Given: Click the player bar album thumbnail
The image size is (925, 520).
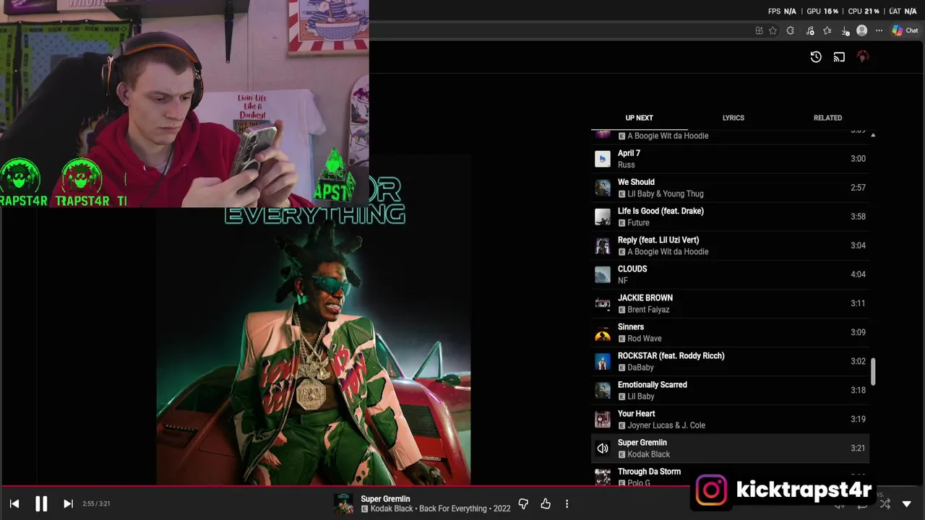Looking at the screenshot, I should [x=343, y=503].
